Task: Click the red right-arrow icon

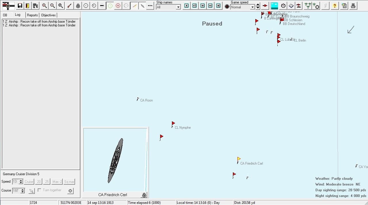Action: coord(265,6)
